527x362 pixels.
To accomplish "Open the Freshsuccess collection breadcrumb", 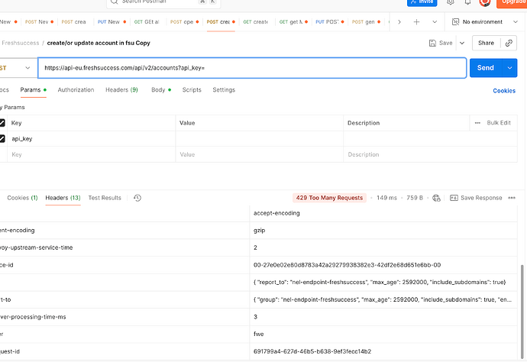I will coord(20,43).
